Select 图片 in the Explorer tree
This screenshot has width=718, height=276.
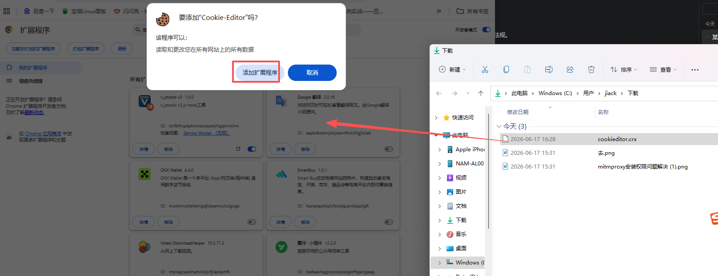(x=461, y=192)
